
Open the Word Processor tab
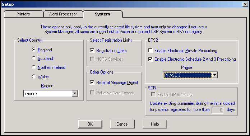(x=62, y=14)
